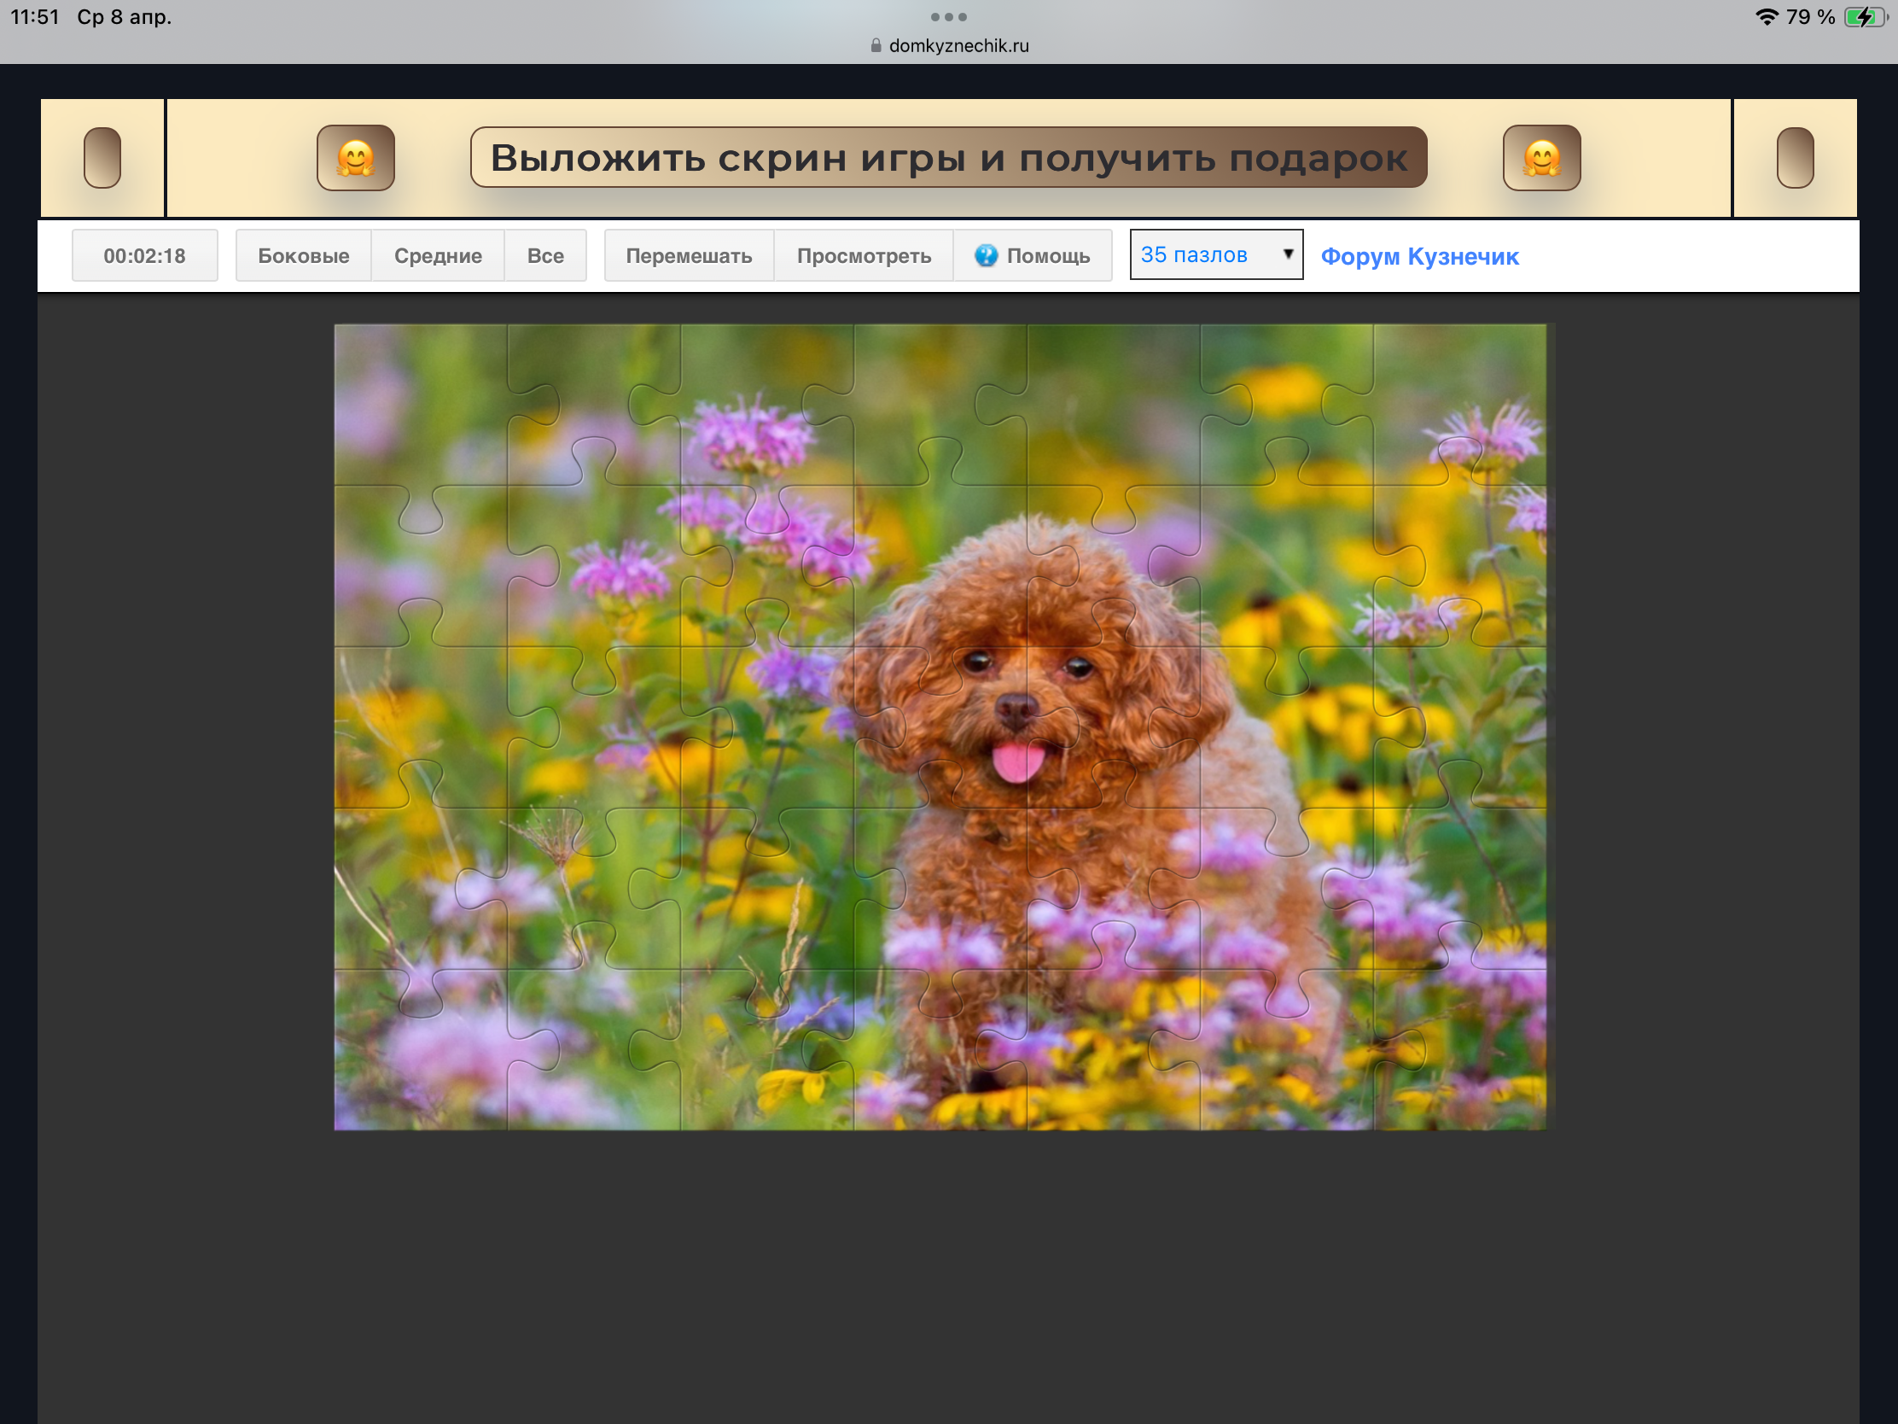
Task: Open the Форум Кузнечик link
Action: (x=1419, y=257)
